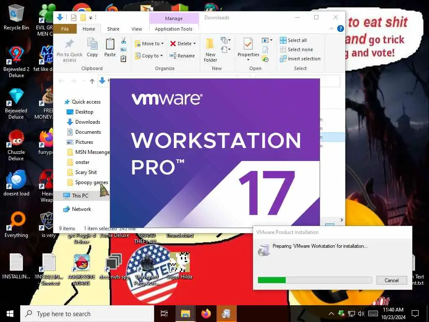Open File Explorer taskbar icon
This screenshot has height=322, width=429.
[x=185, y=314]
